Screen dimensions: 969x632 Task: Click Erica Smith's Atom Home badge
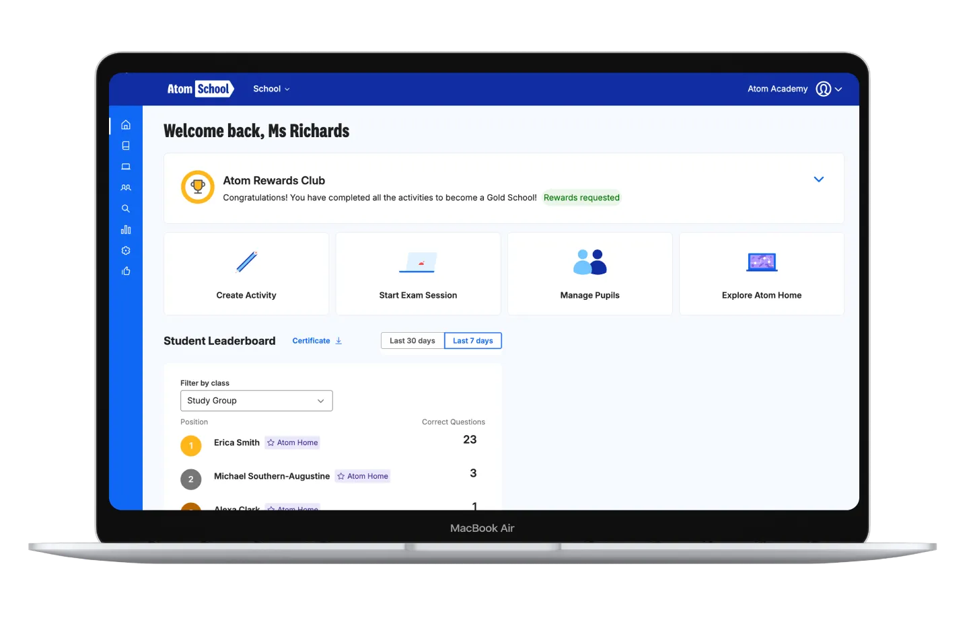[x=293, y=442]
